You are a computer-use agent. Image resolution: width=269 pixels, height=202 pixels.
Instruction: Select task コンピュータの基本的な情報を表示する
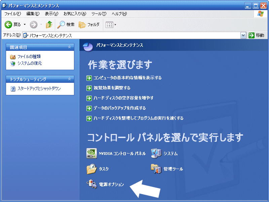pyautogui.click(x=127, y=78)
